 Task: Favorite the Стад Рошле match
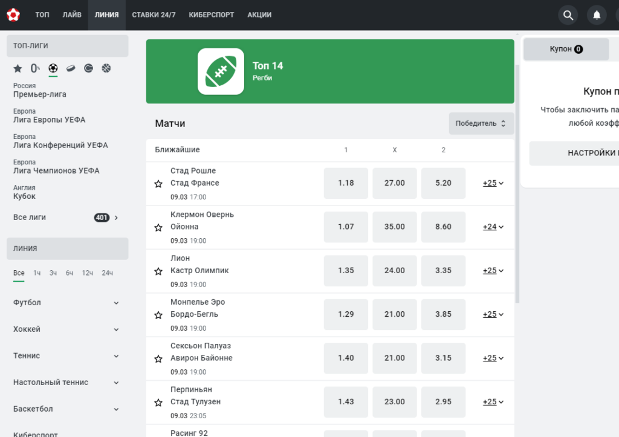click(158, 184)
